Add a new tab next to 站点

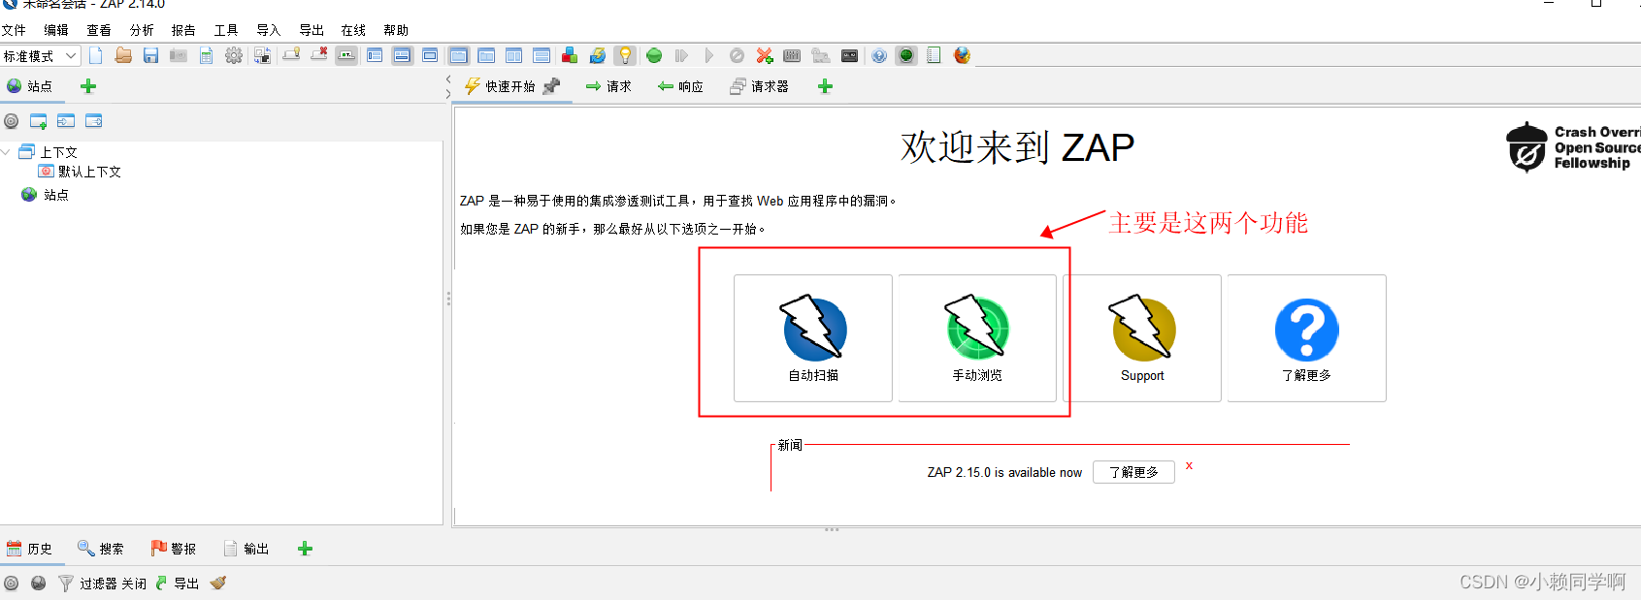tap(88, 86)
